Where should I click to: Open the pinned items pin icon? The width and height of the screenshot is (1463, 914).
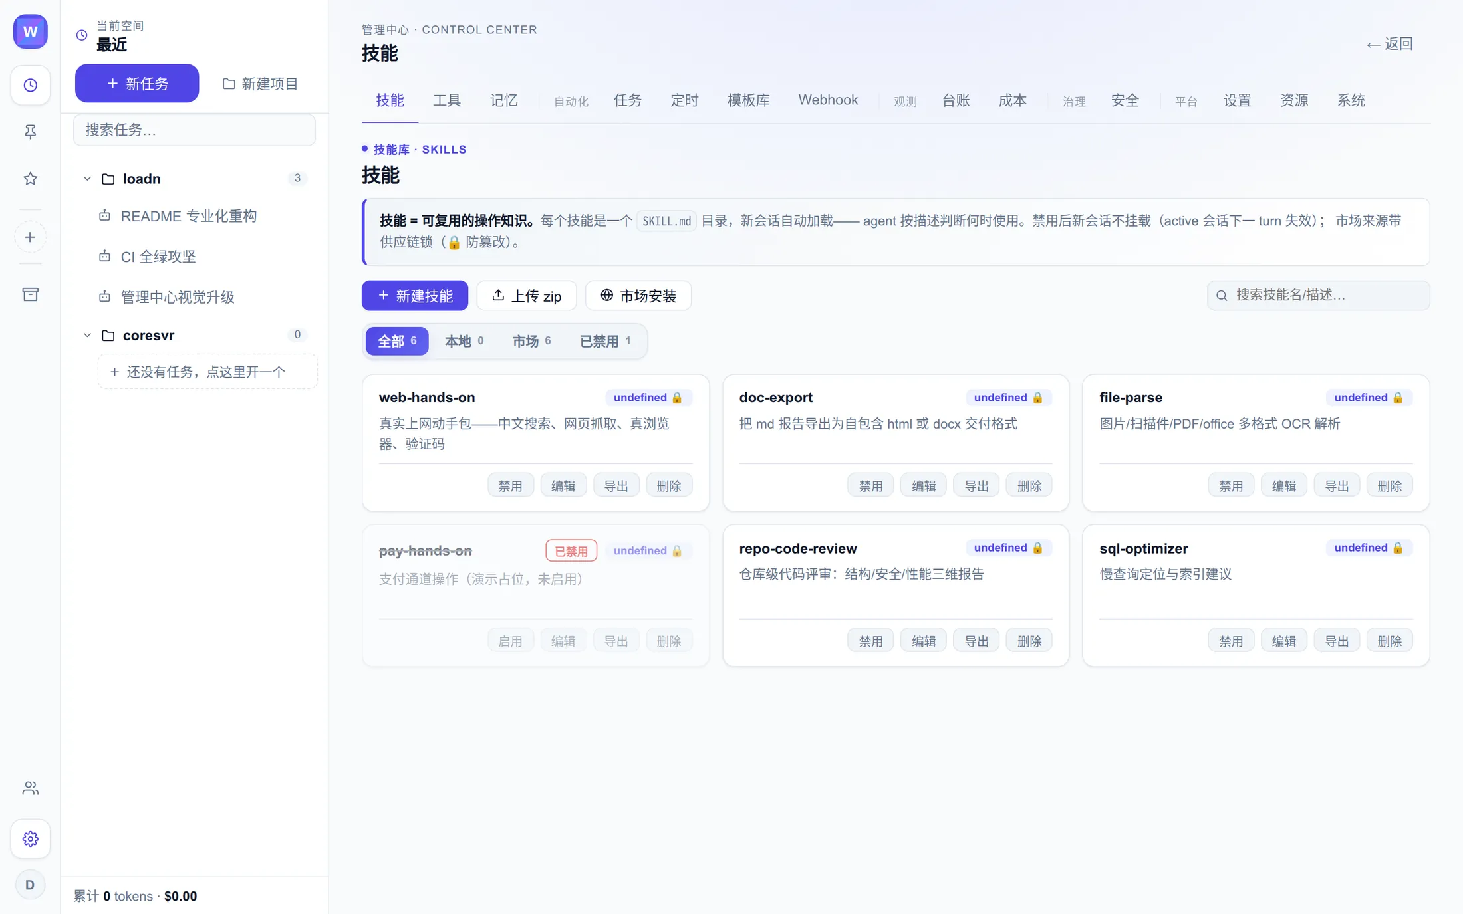coord(31,132)
